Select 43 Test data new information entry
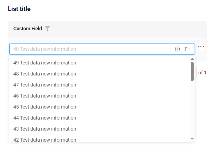The height and width of the screenshot is (154, 218). [99, 129]
